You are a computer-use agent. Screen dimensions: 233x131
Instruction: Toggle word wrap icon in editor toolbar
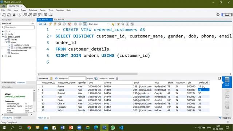point(132,24)
